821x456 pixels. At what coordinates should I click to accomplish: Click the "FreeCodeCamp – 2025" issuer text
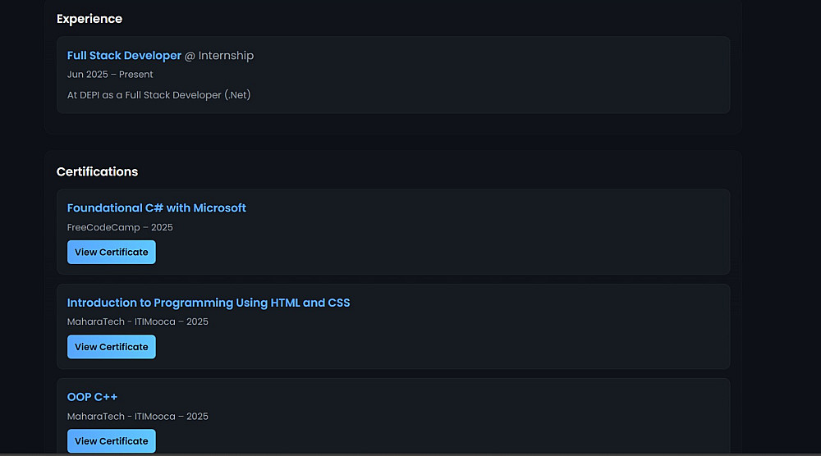(x=120, y=227)
